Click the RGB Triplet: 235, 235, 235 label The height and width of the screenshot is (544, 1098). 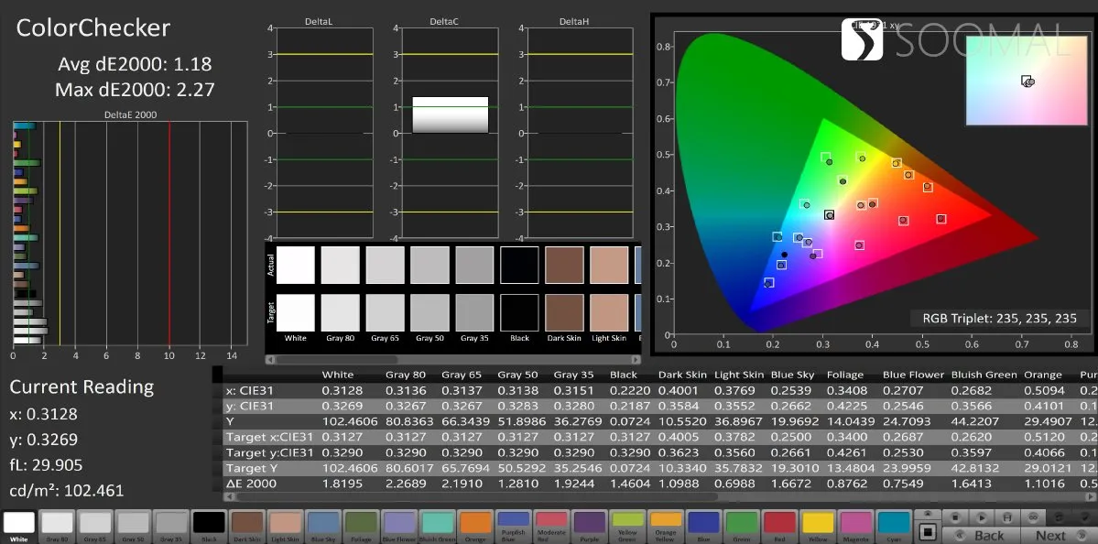coord(999,318)
